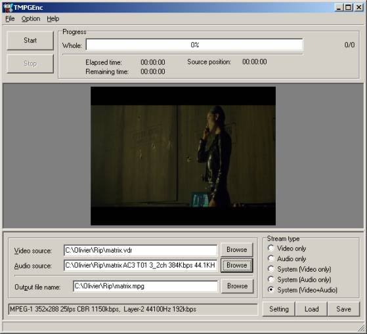Close the TMPGEnc window
367x334 pixels.
pos(359,7)
